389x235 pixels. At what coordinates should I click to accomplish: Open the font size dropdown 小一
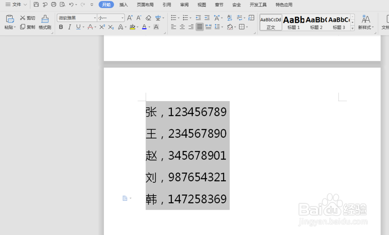pos(122,18)
